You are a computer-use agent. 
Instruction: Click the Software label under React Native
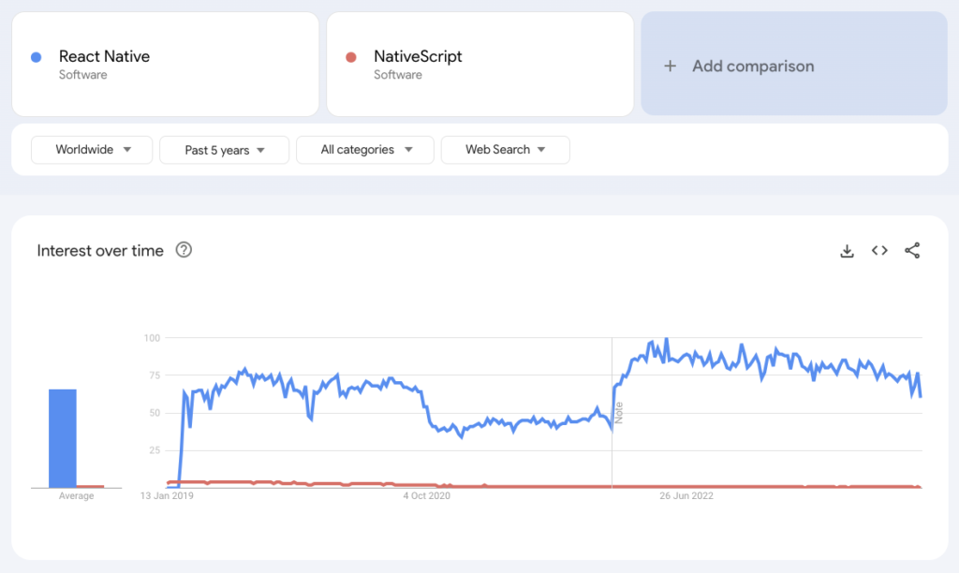82,75
